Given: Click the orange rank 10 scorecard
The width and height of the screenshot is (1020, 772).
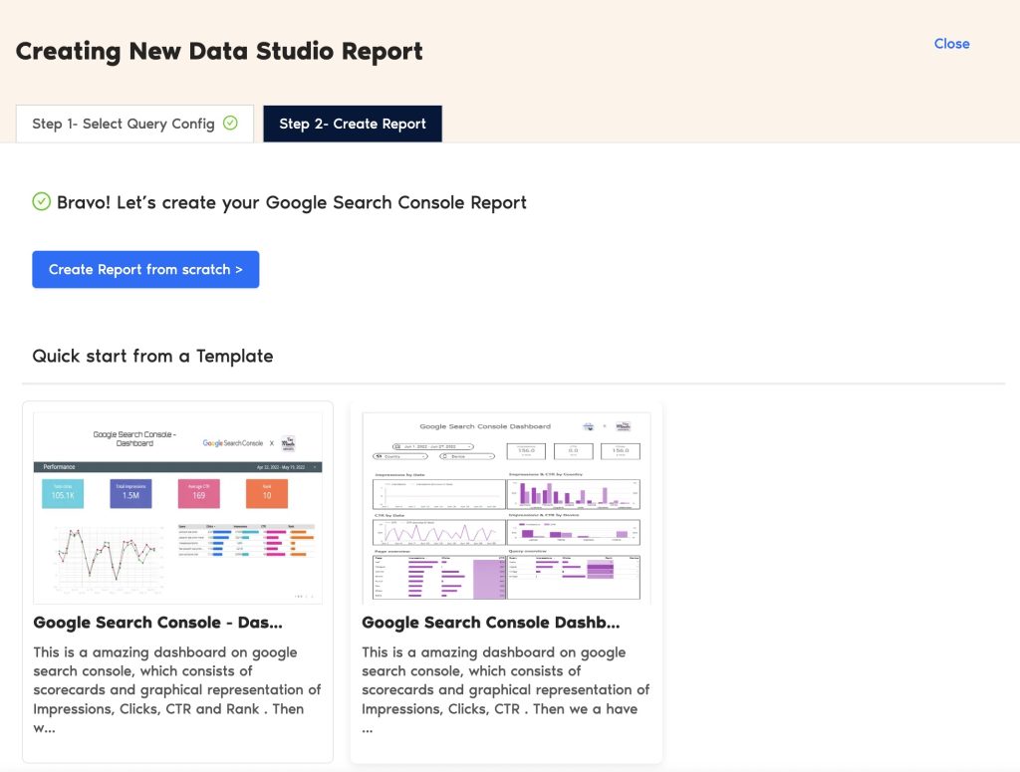Looking at the screenshot, I should coord(267,494).
